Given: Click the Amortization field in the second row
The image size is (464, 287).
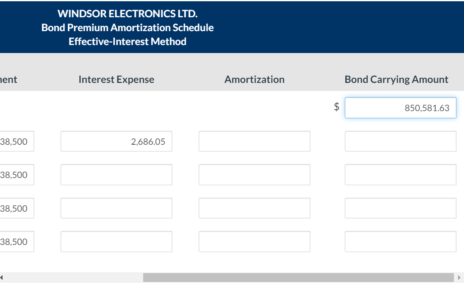Looking at the screenshot, I should tap(254, 175).
